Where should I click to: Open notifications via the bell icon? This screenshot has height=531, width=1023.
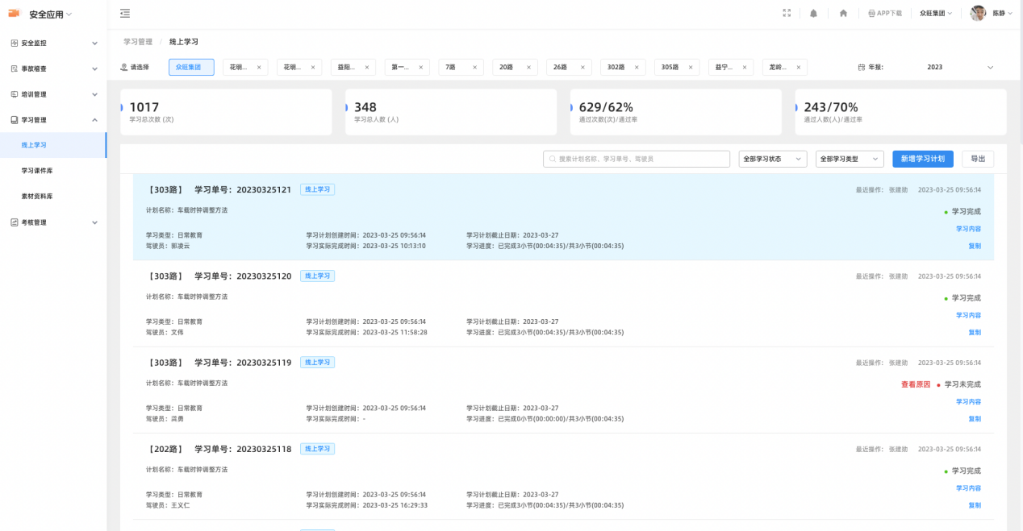[813, 14]
